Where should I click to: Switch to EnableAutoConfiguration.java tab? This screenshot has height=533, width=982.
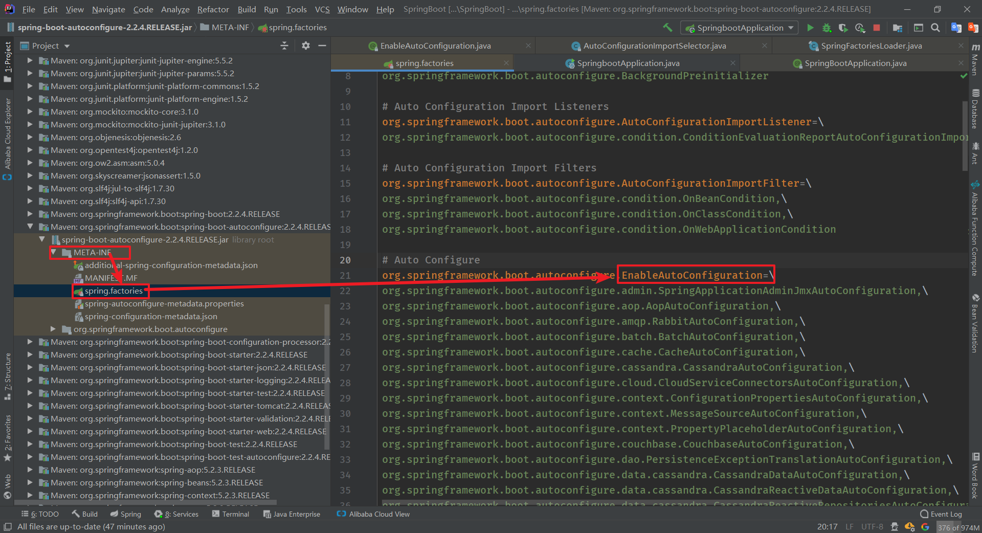tap(435, 46)
